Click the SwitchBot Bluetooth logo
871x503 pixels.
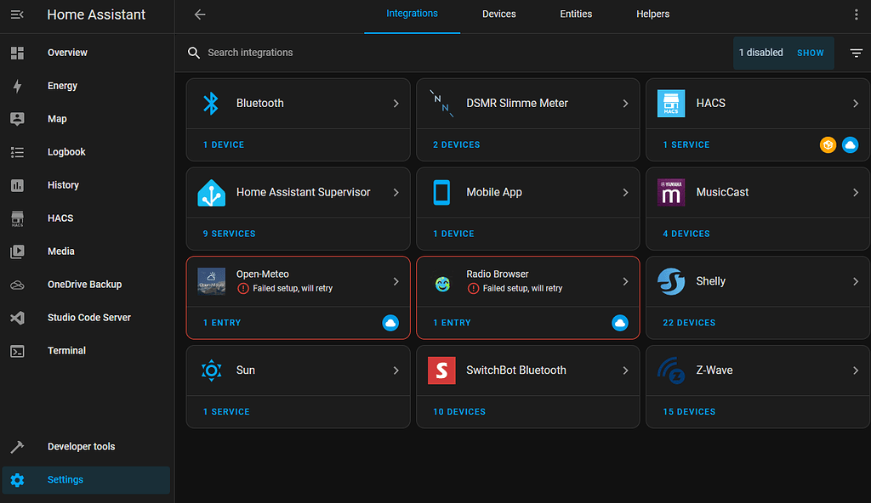click(441, 370)
